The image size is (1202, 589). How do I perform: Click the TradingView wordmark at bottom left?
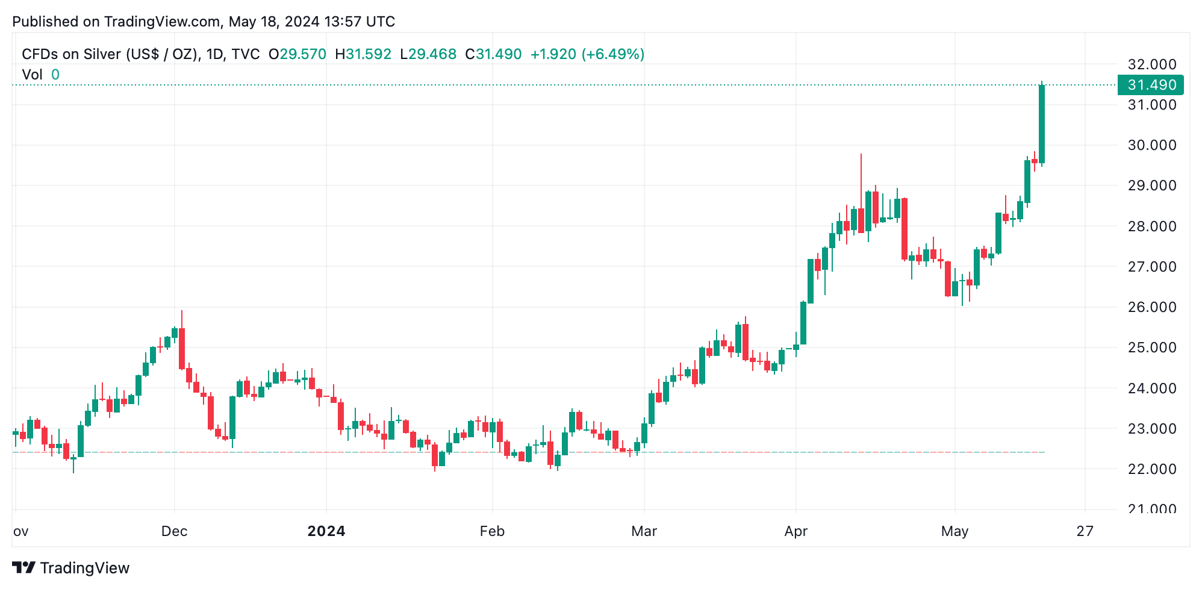84,568
